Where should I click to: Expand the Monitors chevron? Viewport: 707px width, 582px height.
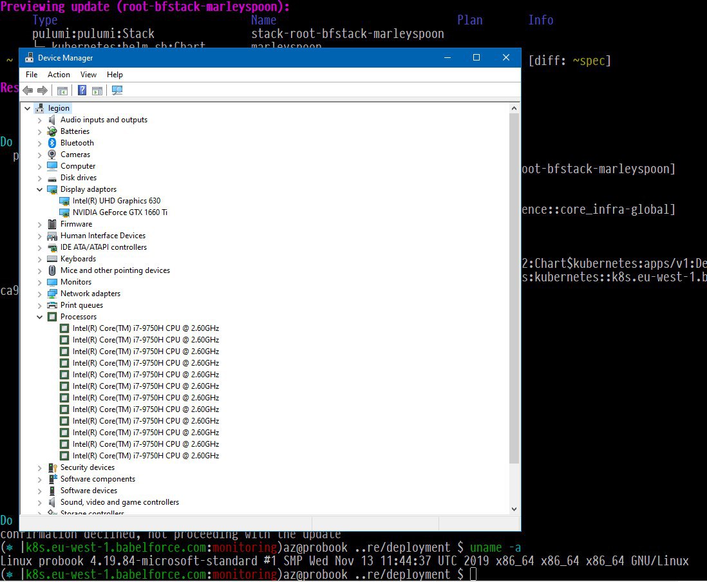(40, 282)
